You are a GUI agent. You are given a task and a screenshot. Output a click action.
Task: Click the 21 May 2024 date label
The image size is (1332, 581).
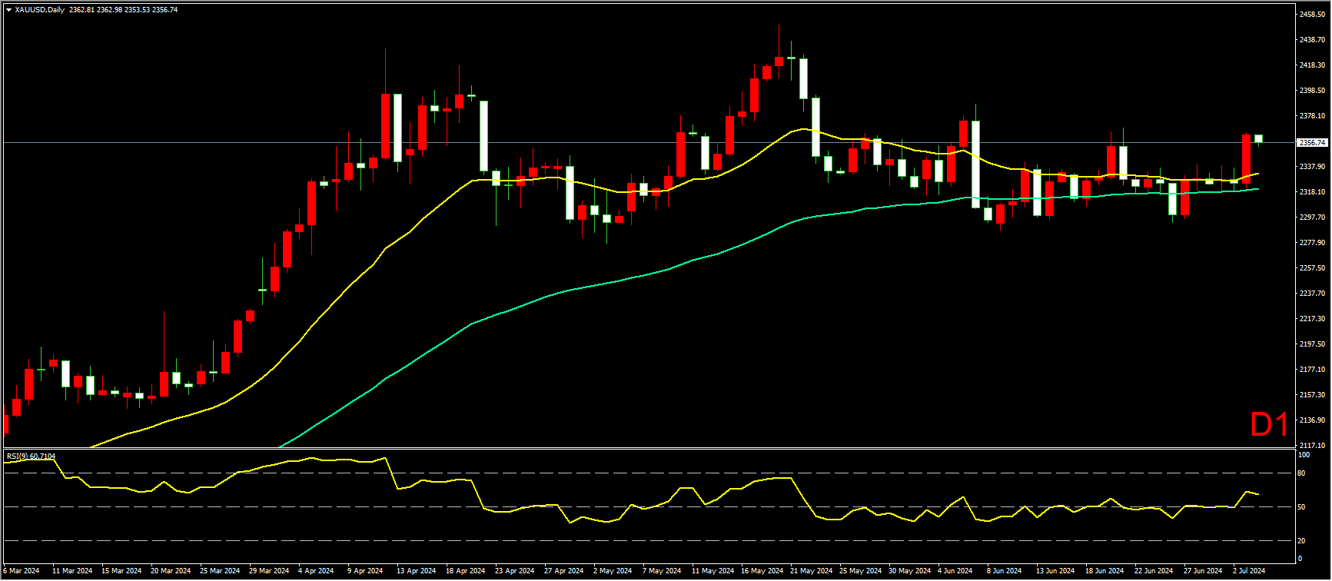[812, 571]
